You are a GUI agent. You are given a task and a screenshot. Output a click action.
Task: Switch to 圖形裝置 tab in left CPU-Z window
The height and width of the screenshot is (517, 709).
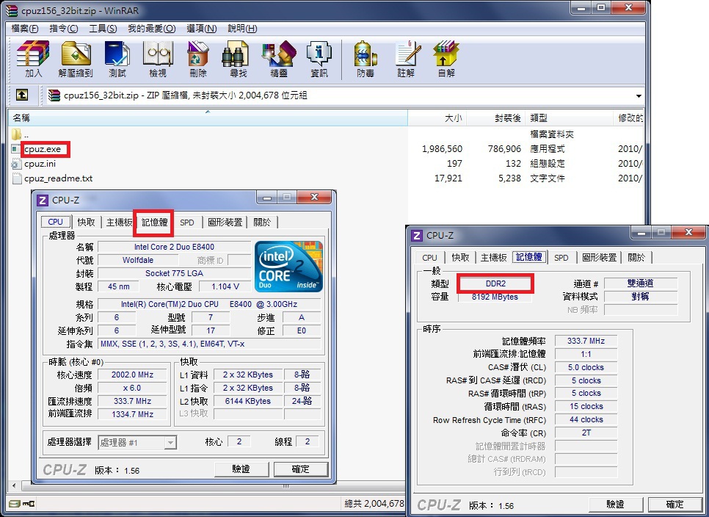[225, 222]
